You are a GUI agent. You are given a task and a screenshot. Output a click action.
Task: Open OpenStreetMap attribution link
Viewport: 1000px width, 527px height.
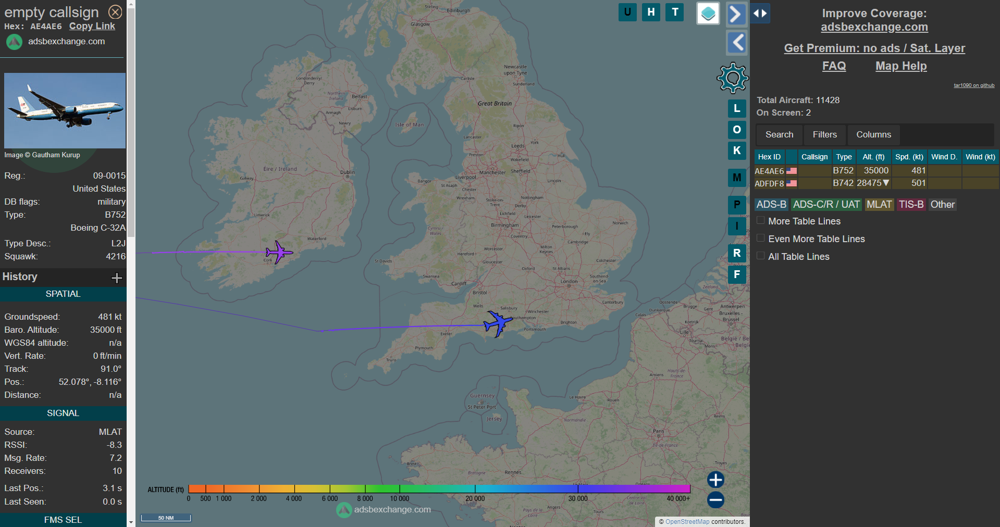click(x=687, y=522)
